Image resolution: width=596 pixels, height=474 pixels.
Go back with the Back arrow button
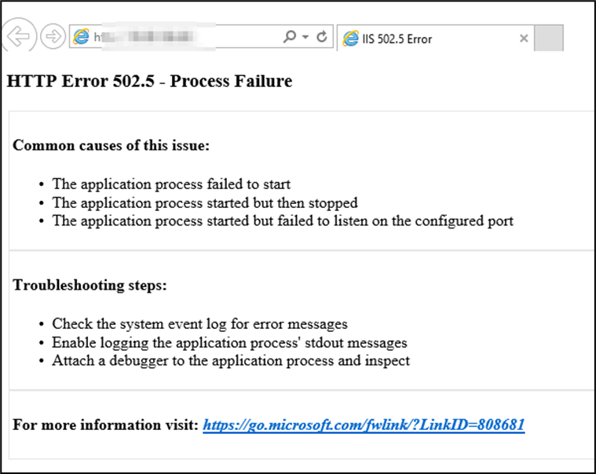pyautogui.click(x=18, y=36)
